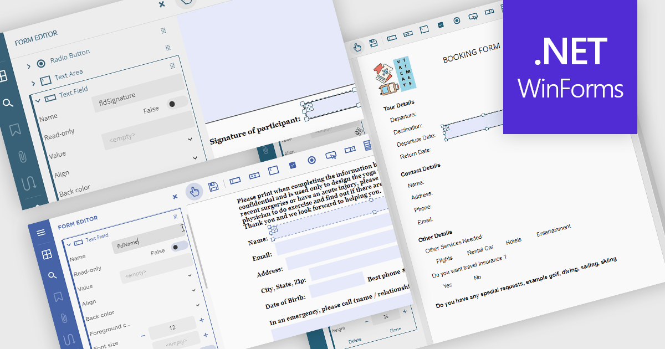
Task: Click the save icon above the Booking Form
Action: (374, 43)
